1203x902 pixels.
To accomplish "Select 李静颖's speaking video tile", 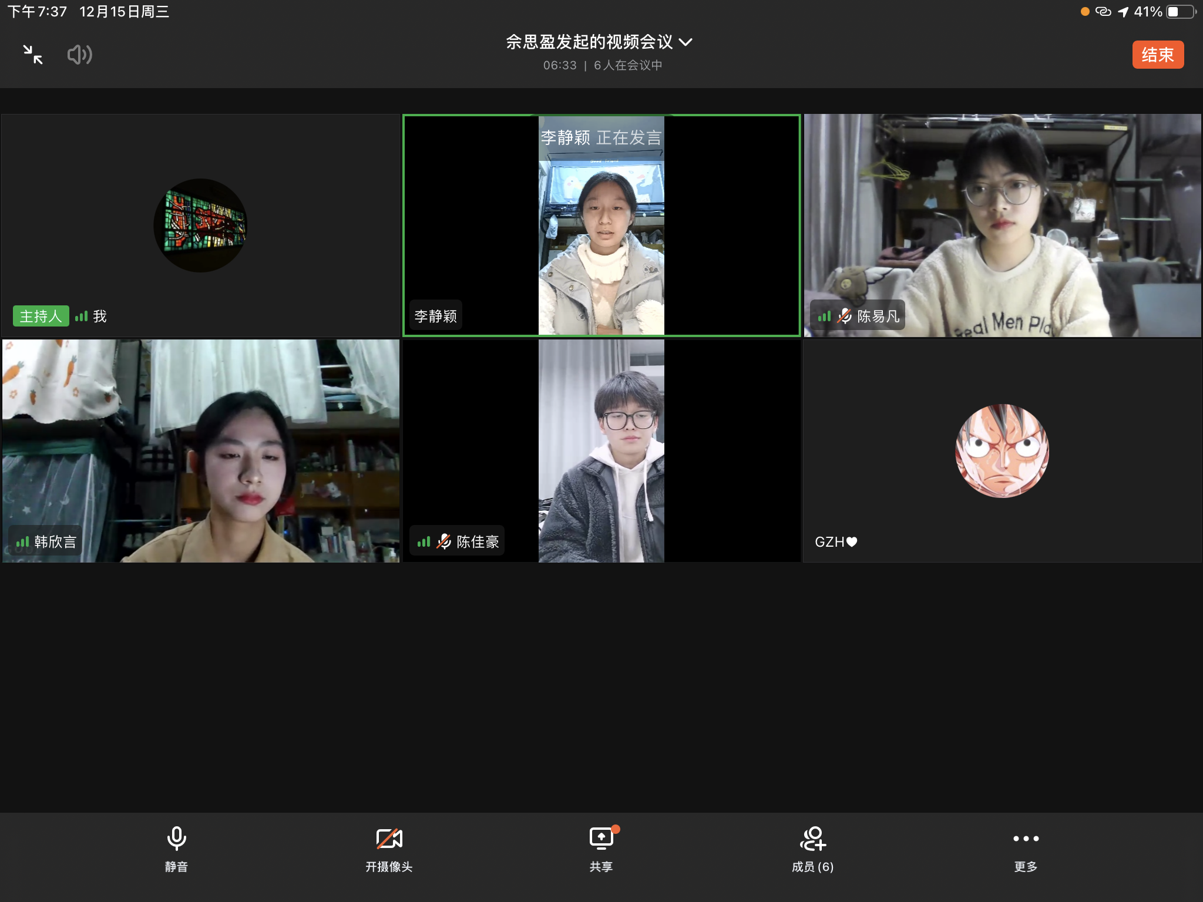I will (601, 225).
